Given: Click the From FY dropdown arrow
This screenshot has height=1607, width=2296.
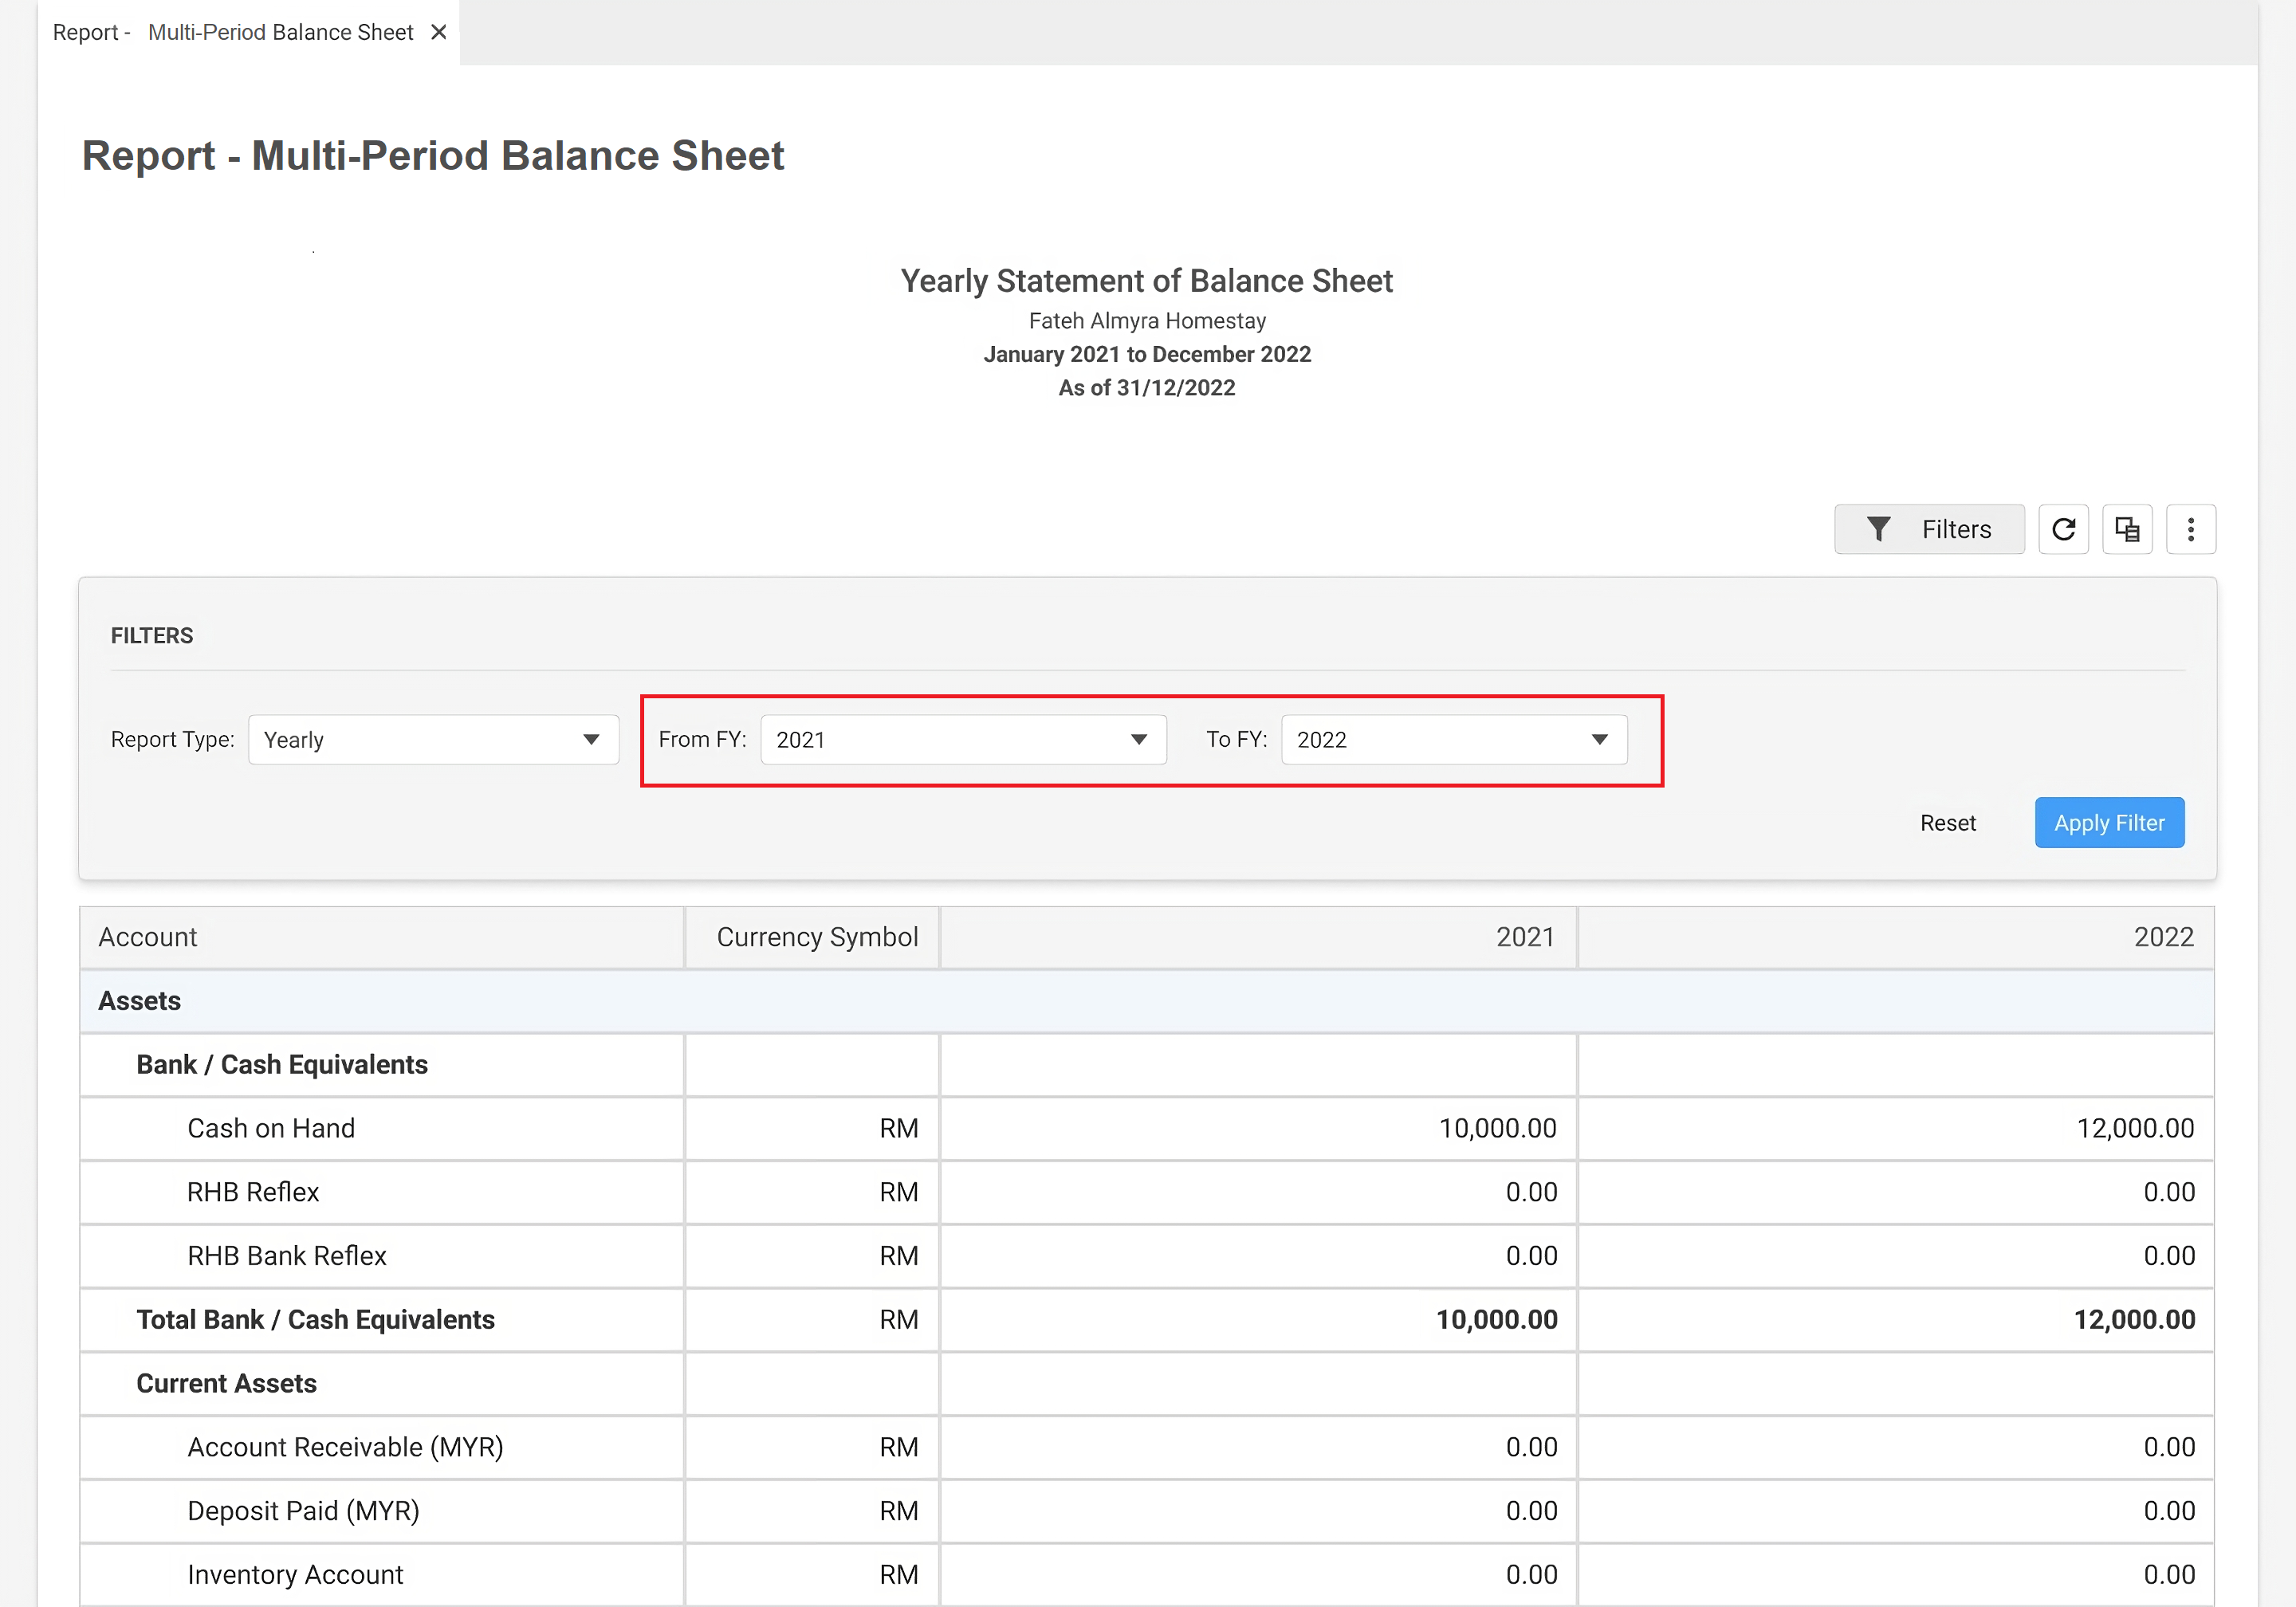Looking at the screenshot, I should coord(1139,740).
